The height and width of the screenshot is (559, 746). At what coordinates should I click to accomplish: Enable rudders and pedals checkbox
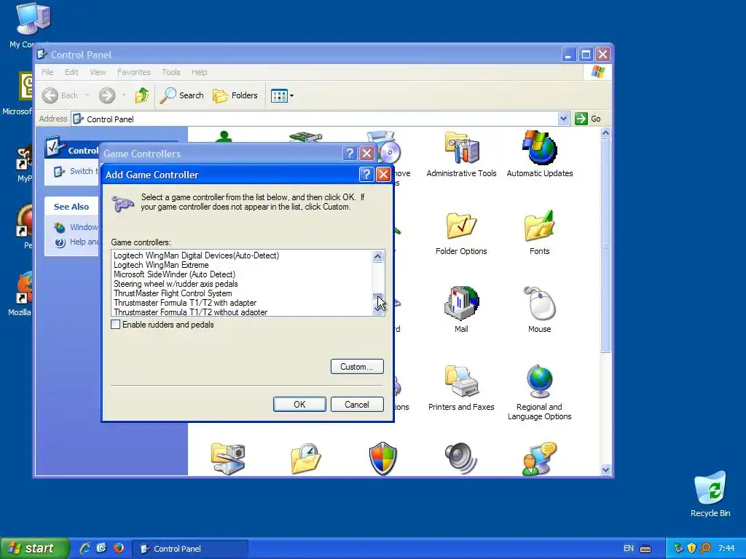[x=116, y=325]
